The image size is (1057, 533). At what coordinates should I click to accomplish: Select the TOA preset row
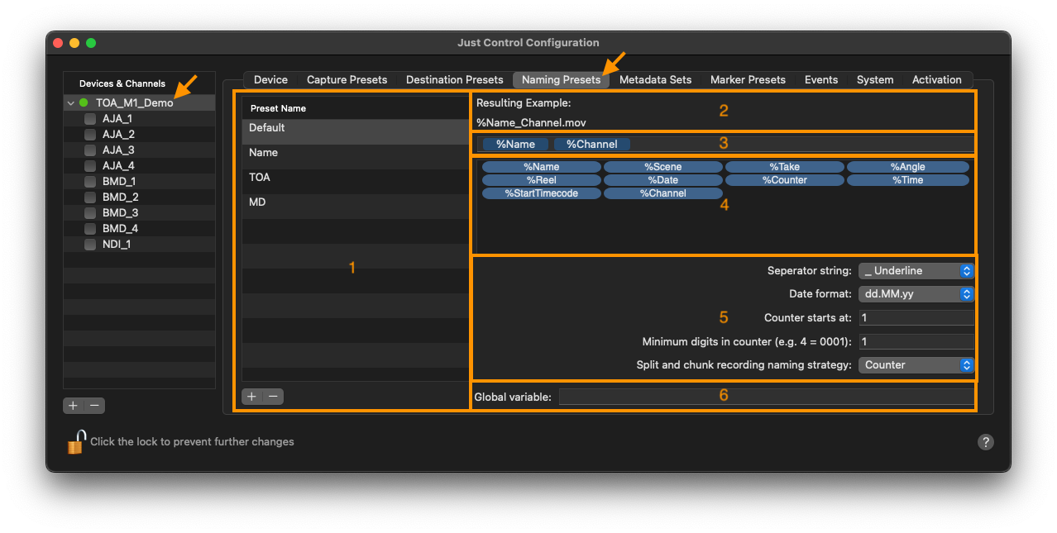[x=356, y=182]
